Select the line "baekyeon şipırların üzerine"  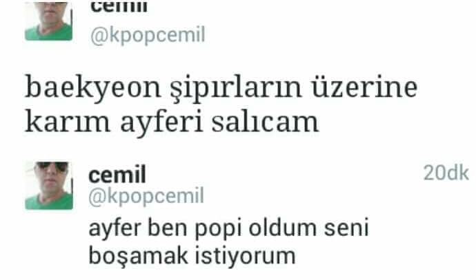221,88
